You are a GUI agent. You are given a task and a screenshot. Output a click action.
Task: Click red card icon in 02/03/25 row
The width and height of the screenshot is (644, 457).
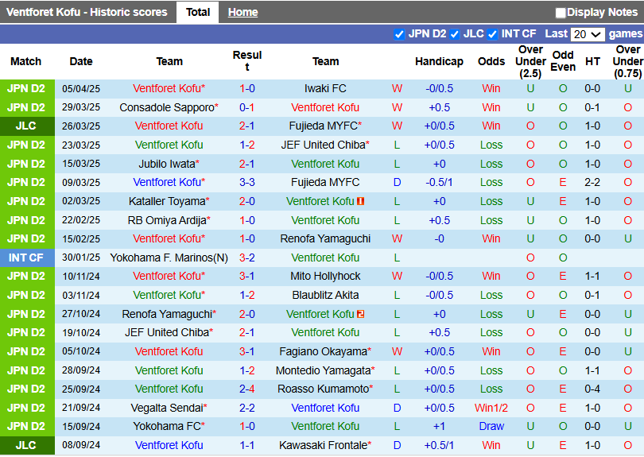coord(361,201)
